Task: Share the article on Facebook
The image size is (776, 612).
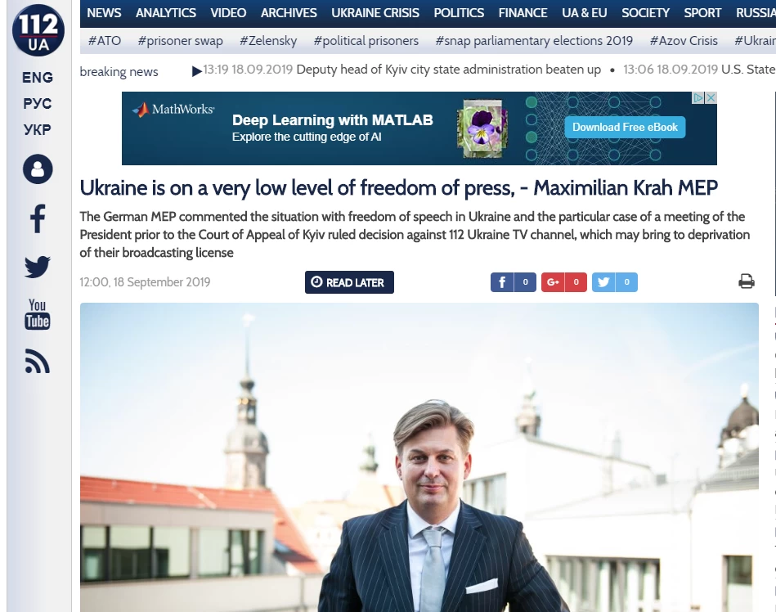Action: (514, 282)
